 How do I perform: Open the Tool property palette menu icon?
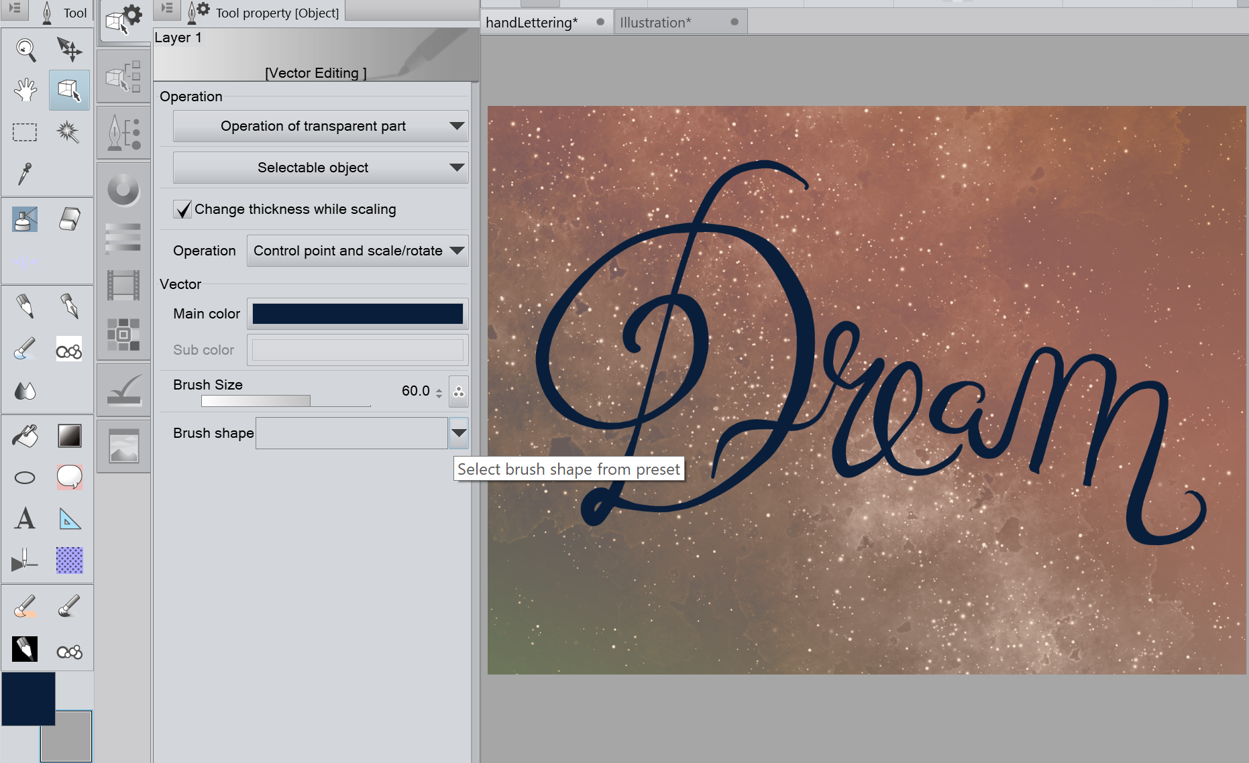(168, 9)
